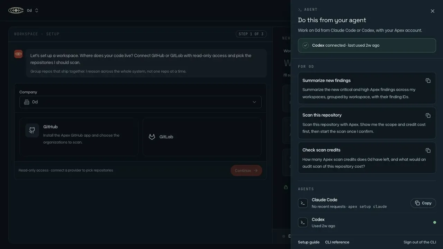Viewport: 443px width, 249px height.
Task: Click the "Summarize new findings" title
Action: [x=326, y=81]
